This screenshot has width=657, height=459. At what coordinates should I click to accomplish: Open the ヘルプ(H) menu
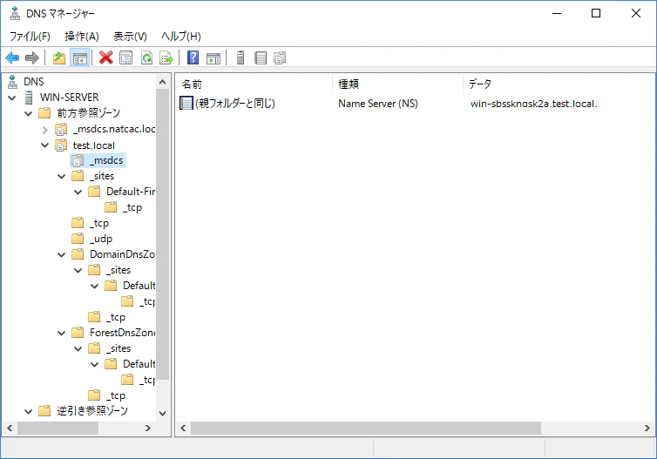click(181, 37)
